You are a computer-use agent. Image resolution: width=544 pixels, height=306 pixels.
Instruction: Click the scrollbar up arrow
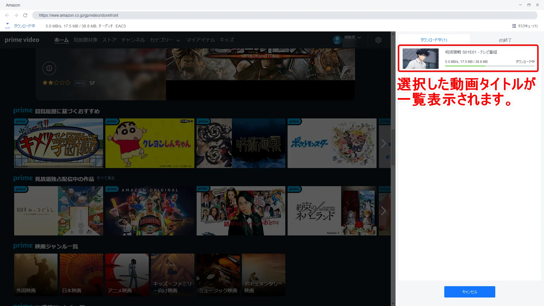(393, 34)
